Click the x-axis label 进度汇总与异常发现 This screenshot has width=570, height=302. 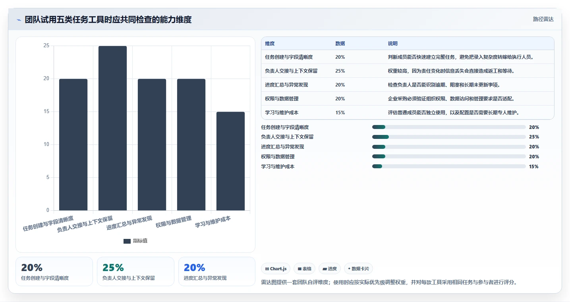tap(129, 223)
